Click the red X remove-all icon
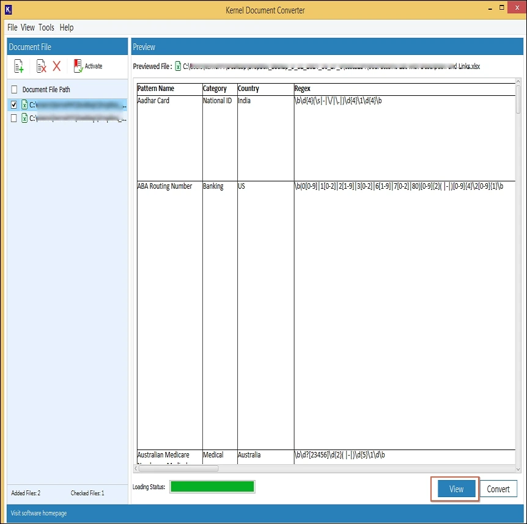This screenshot has width=527, height=524. [56, 66]
